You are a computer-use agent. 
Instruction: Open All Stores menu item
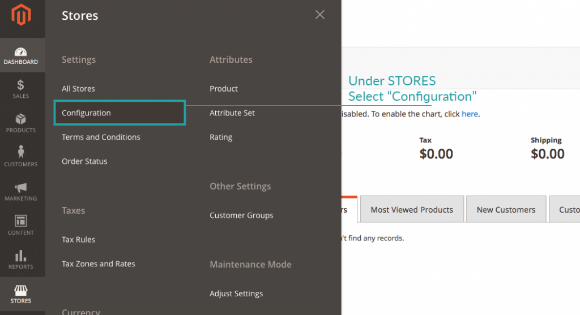(x=78, y=89)
